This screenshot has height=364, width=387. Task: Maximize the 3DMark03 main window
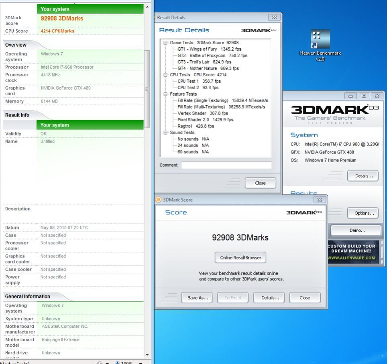(364, 96)
